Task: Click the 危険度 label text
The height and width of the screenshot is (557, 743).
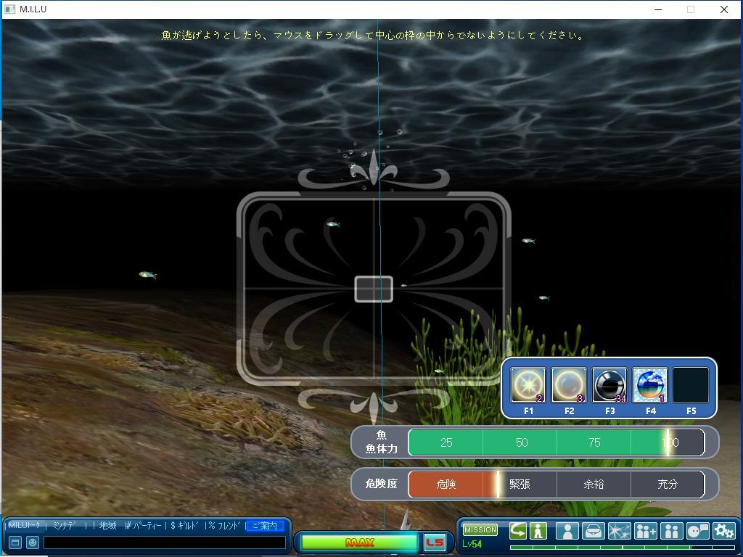Action: (x=381, y=484)
